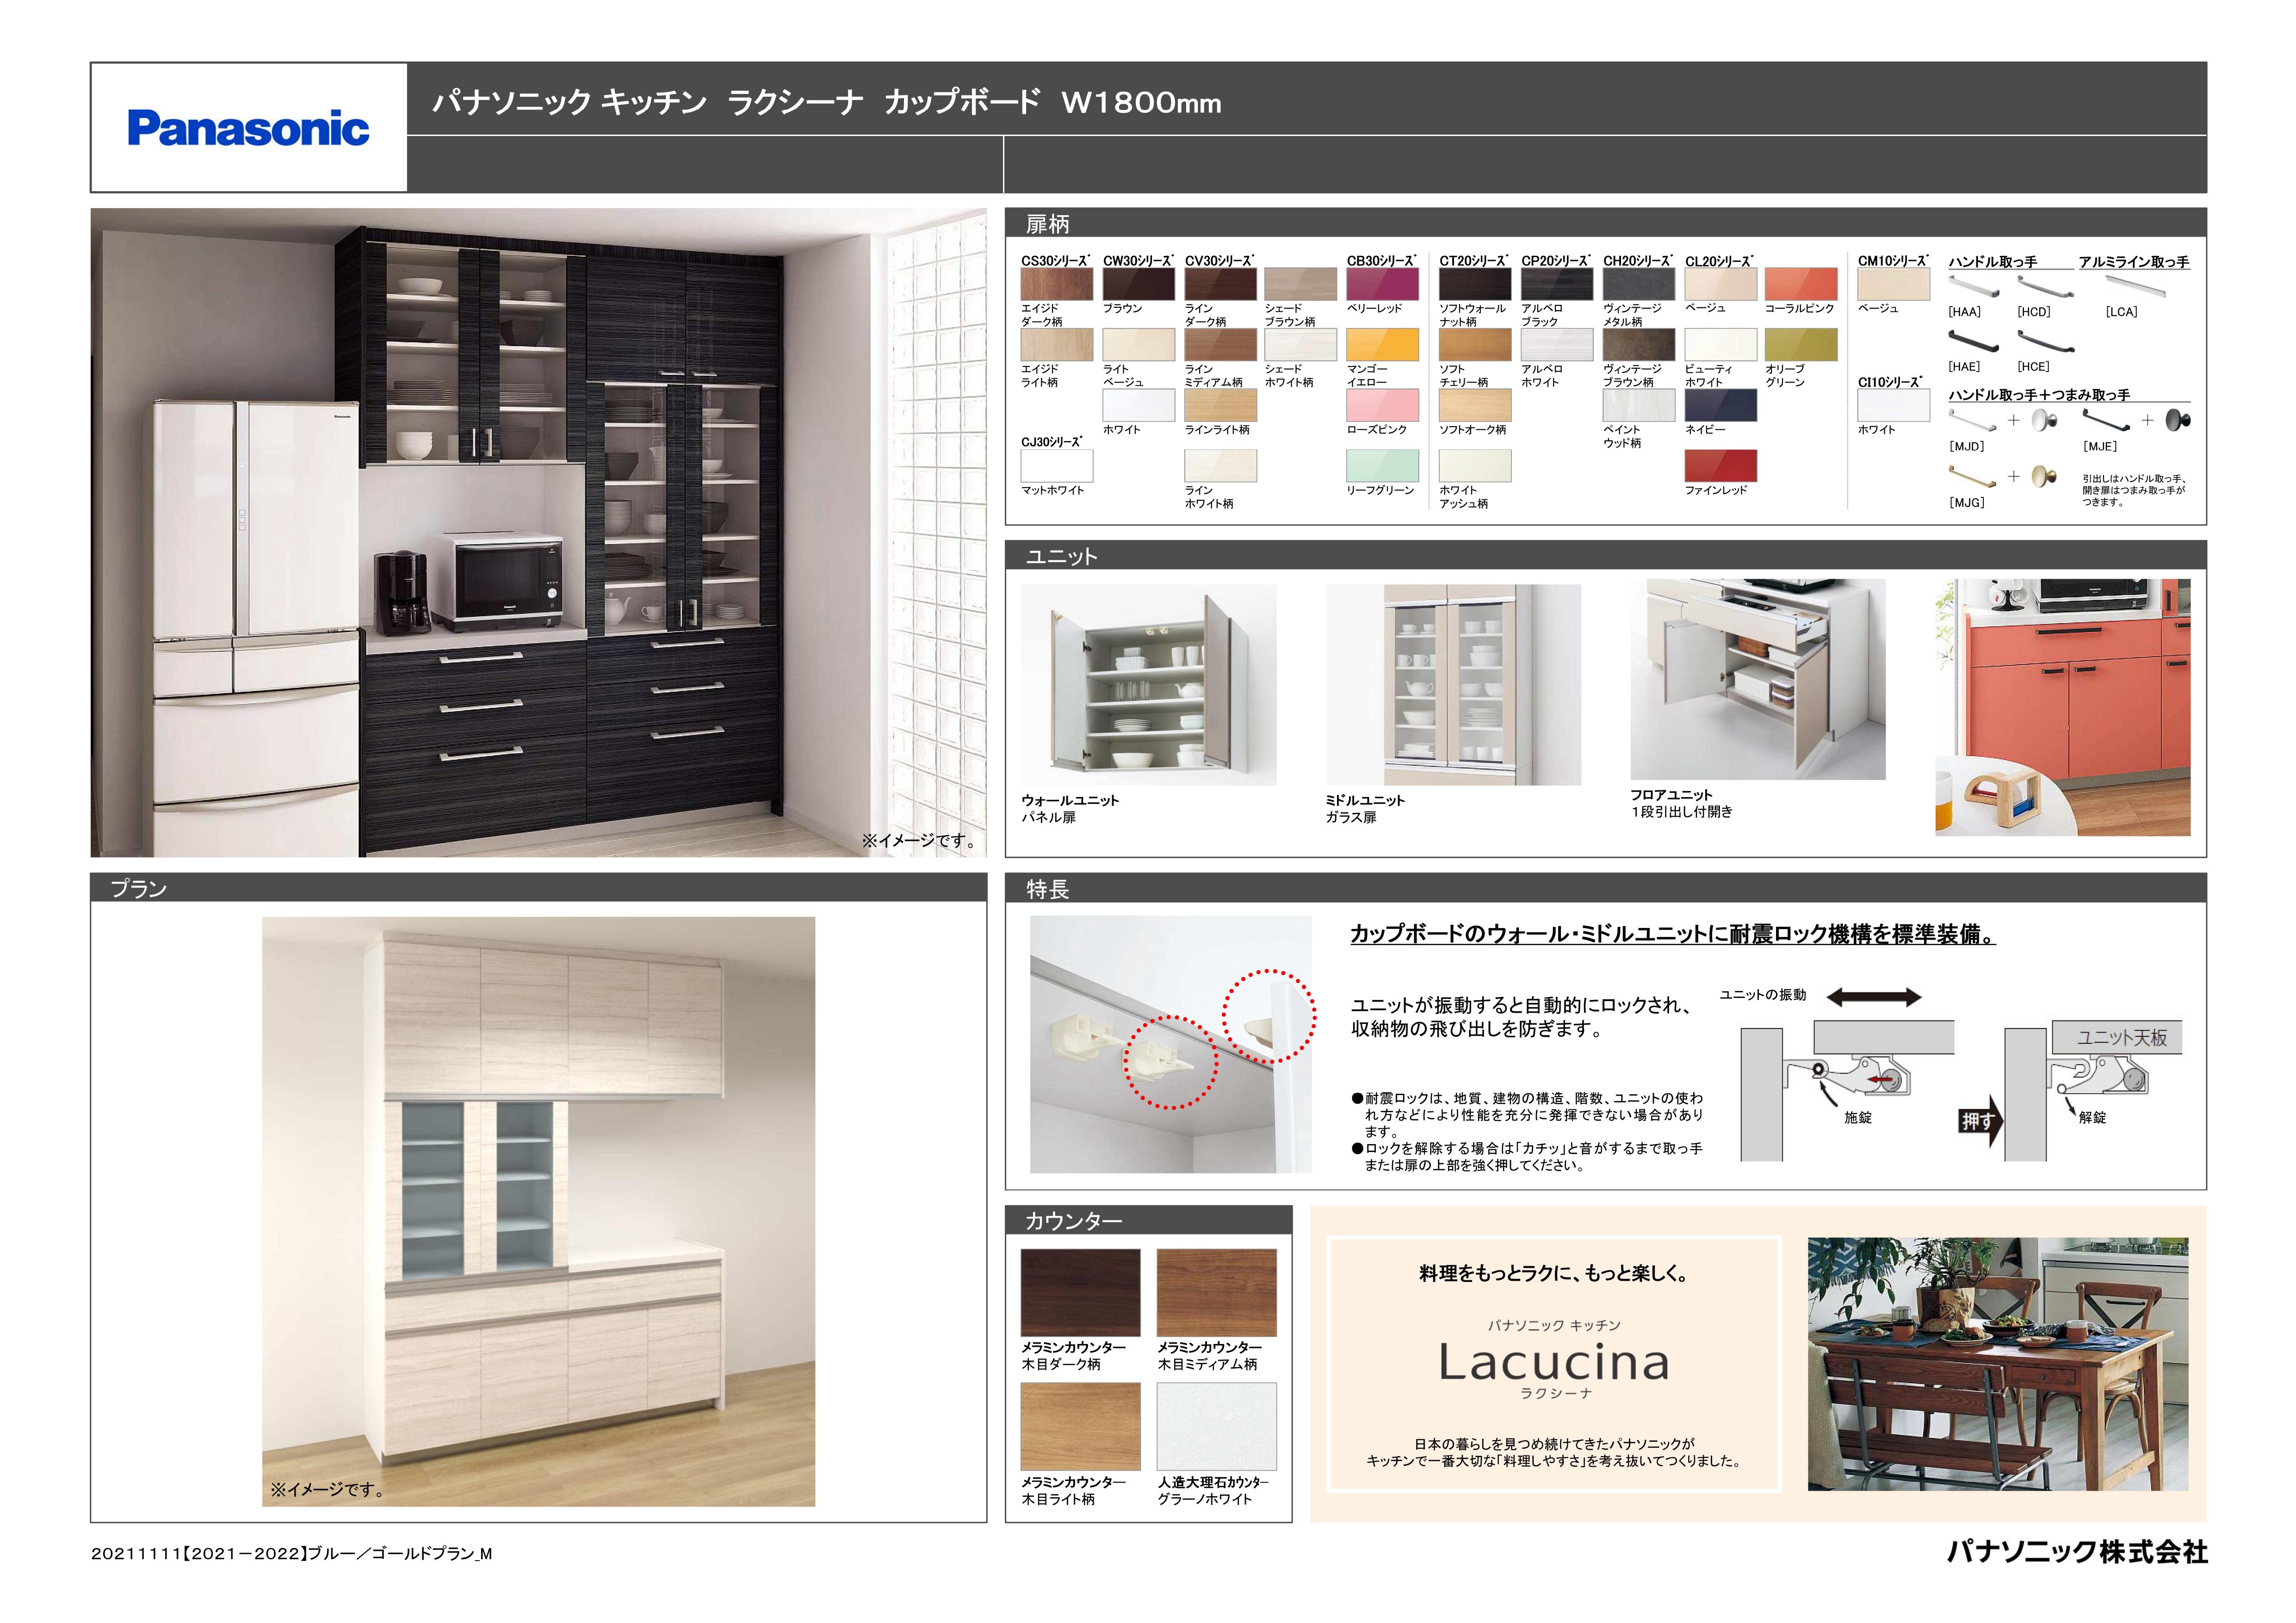This screenshot has height=1623, width=2296.
Task: Pick the エイジド ダーク柄 door swatch
Action: pos(1057,285)
